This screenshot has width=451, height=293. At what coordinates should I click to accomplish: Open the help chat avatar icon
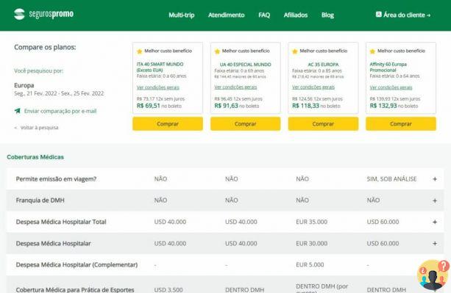[433, 275]
